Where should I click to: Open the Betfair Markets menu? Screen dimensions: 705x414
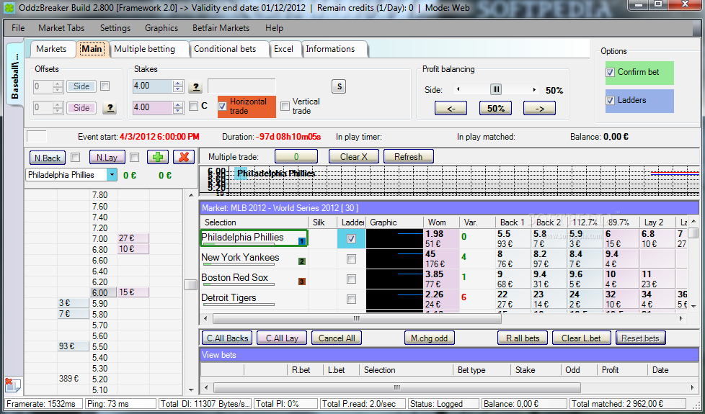221,28
